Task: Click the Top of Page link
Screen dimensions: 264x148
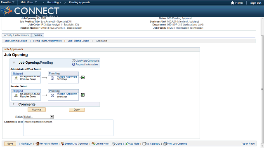Action: pos(248,143)
